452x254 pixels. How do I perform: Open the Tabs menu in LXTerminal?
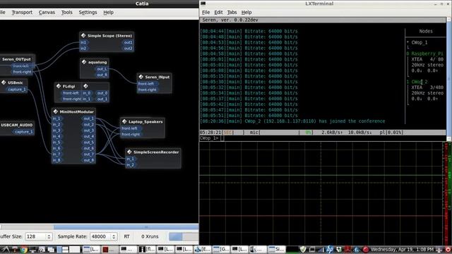coord(232,13)
